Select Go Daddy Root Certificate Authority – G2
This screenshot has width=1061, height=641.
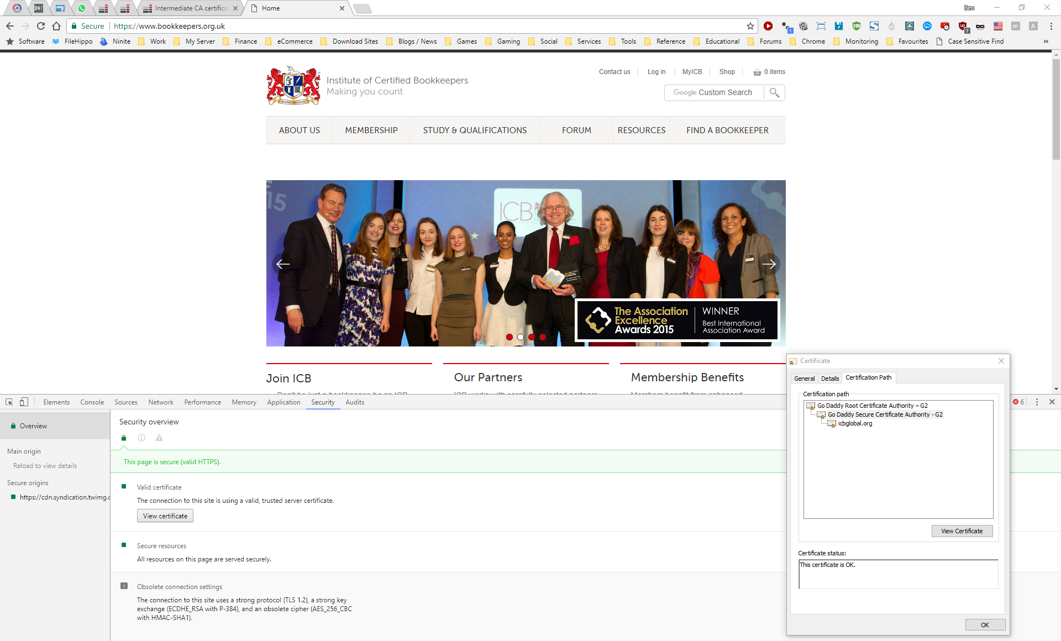[873, 406]
